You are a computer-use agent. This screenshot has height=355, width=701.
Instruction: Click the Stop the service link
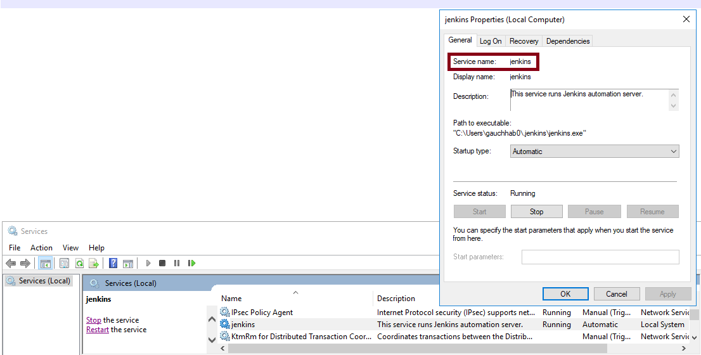pos(93,320)
